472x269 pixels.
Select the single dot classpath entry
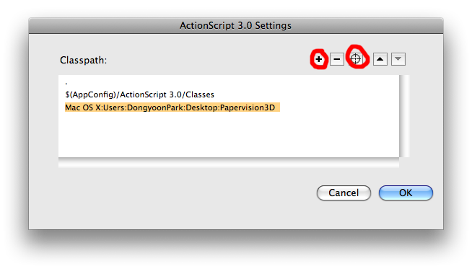point(66,84)
